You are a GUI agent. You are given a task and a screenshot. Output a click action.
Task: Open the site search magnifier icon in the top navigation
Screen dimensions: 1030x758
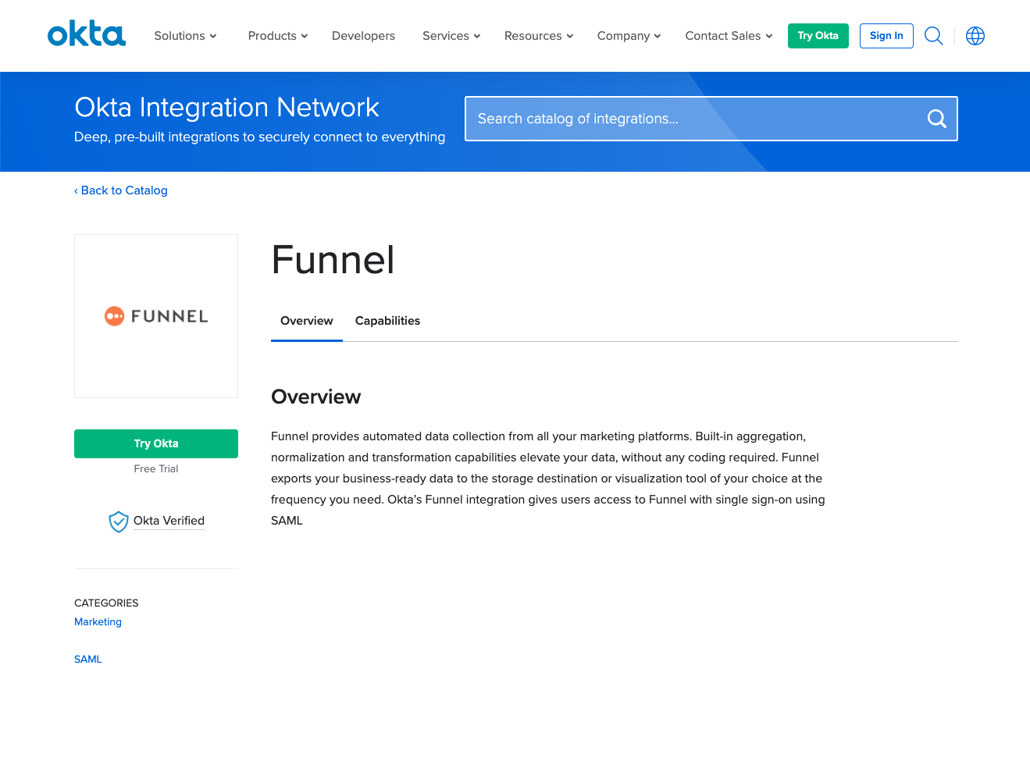coord(933,36)
